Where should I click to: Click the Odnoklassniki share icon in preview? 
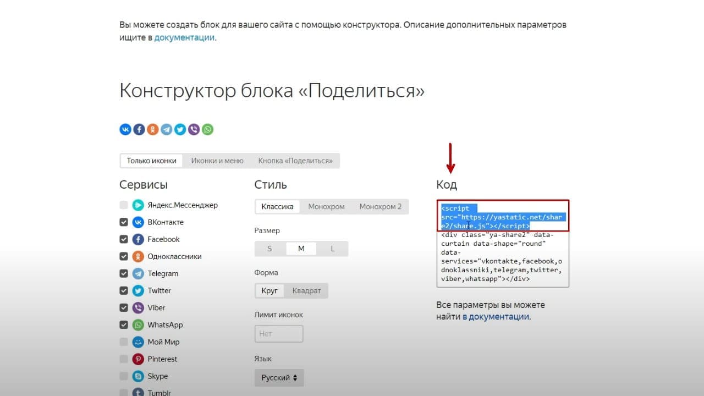(x=153, y=129)
